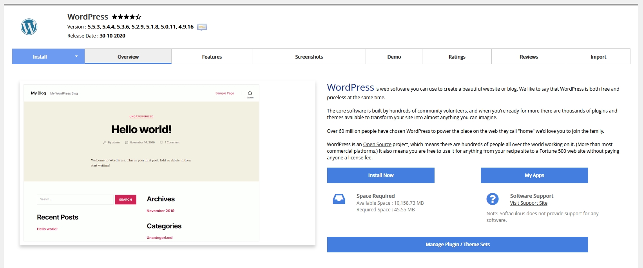Open the Features tab

(x=212, y=57)
